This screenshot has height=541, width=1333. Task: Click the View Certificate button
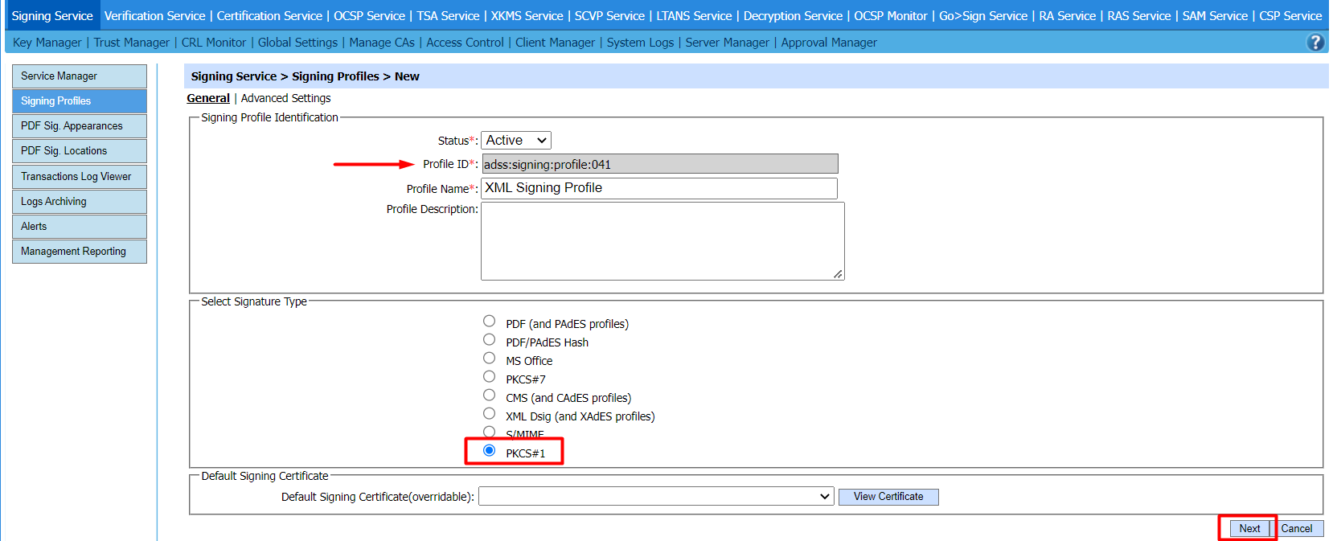point(888,497)
